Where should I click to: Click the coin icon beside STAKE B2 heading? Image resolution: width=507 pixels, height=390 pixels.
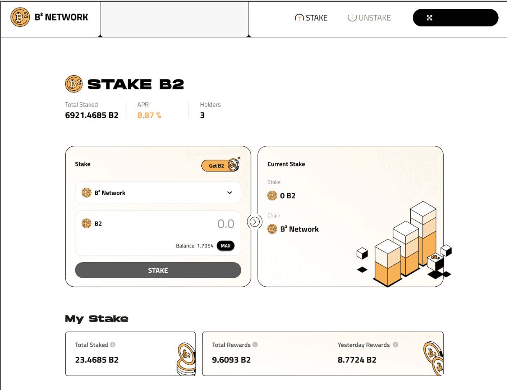coord(74,84)
